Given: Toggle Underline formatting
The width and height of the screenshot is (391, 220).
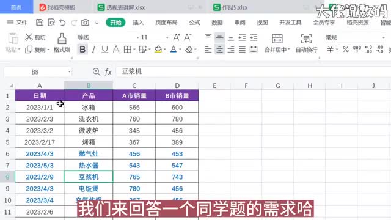Looking at the screenshot, I should click(104, 50).
